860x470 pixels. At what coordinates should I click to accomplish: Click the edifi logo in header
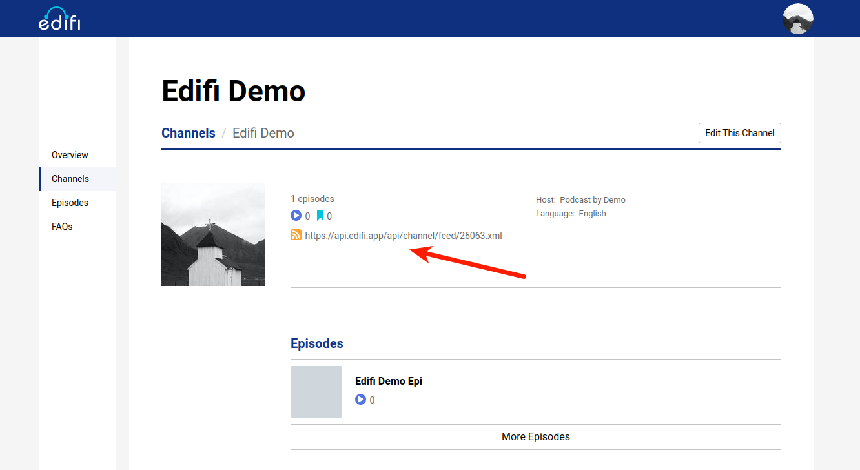59,19
